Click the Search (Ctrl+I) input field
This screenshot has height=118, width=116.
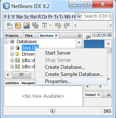point(97,16)
